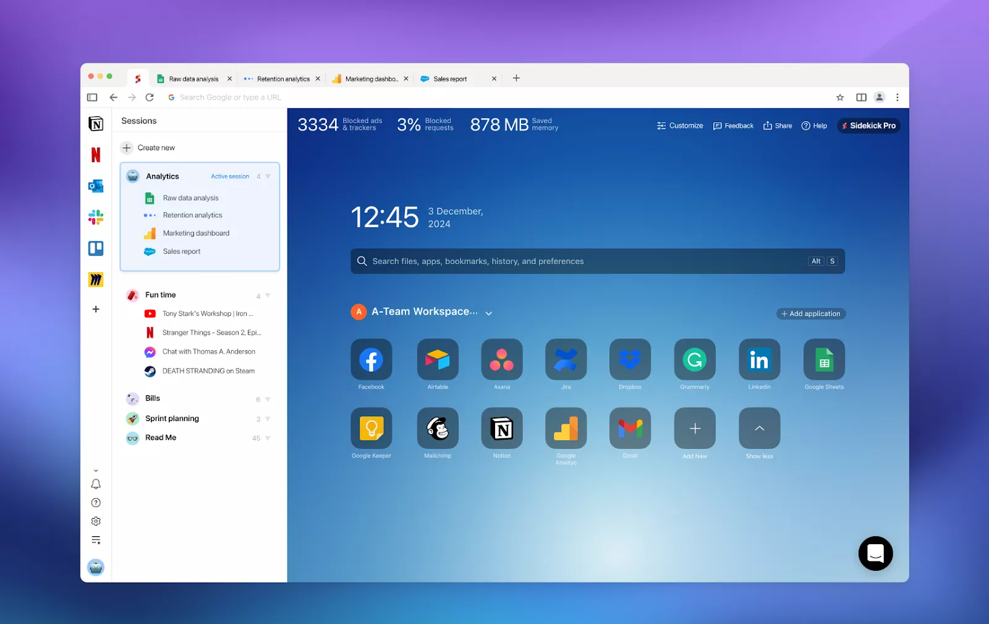The width and height of the screenshot is (989, 624).
Task: Launch Mailchimp from the workspace grid
Action: (x=438, y=429)
